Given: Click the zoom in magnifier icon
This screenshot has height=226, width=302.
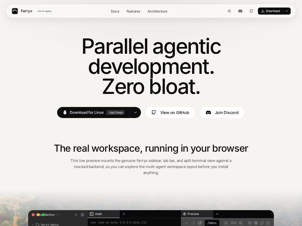Looking at the screenshot, I should coord(241,223).
